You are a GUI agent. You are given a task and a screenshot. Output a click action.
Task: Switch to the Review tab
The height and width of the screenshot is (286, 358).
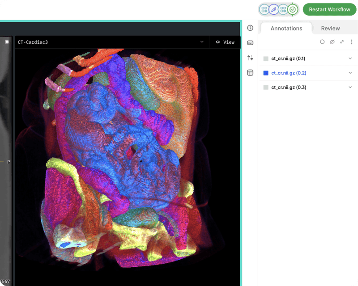[x=330, y=28]
